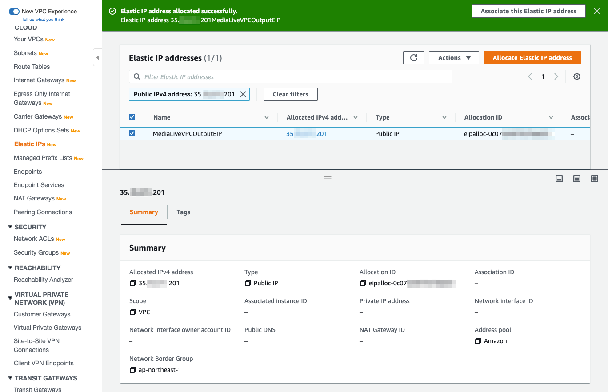
Task: Open Virtual Private Gateways
Action: (48, 328)
